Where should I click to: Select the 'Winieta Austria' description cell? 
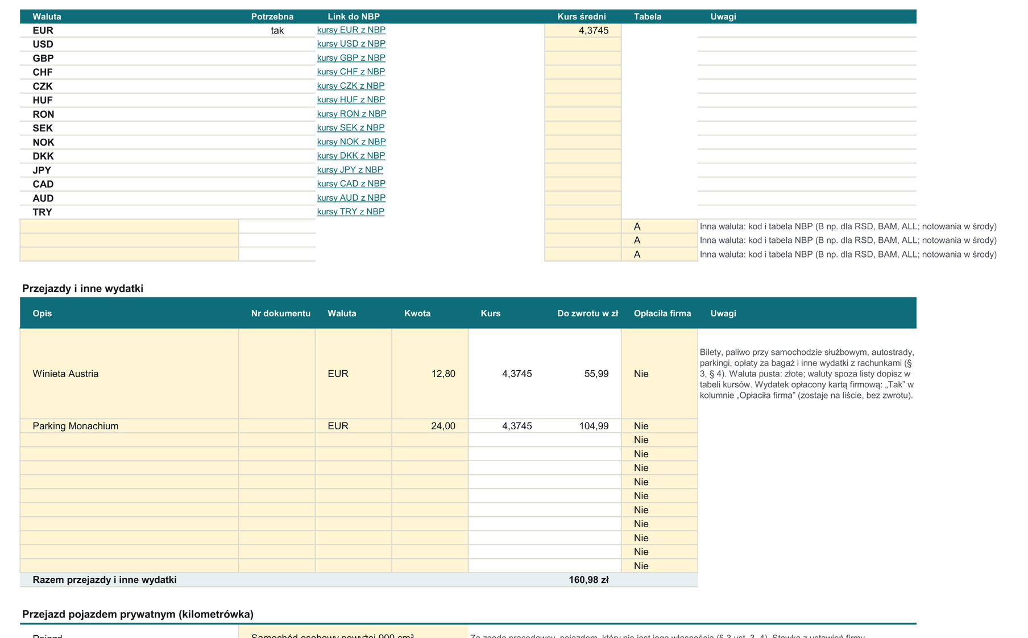click(x=129, y=374)
